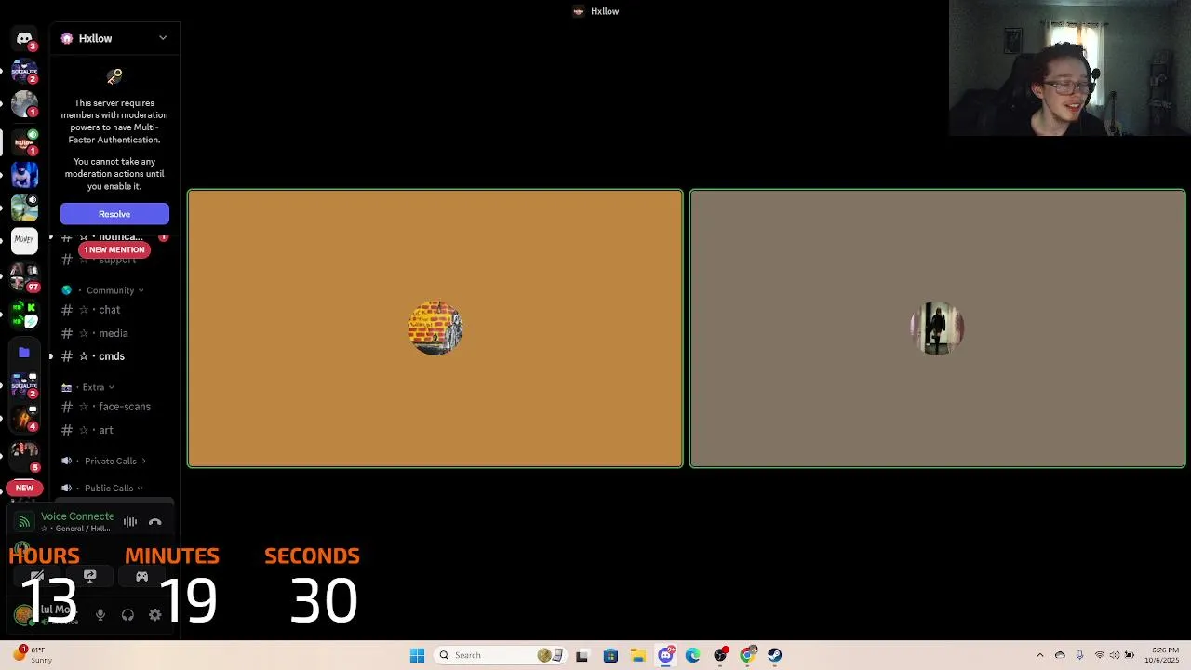Click the Discord taskbar icon
This screenshot has height=670, width=1191.
[665, 655]
